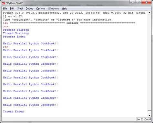Click the Tk feather icon in title bar
This screenshot has height=123, width=153.
point(4,3)
